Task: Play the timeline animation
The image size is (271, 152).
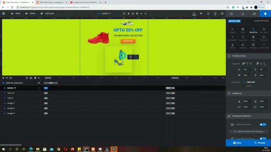Action: tap(39, 78)
